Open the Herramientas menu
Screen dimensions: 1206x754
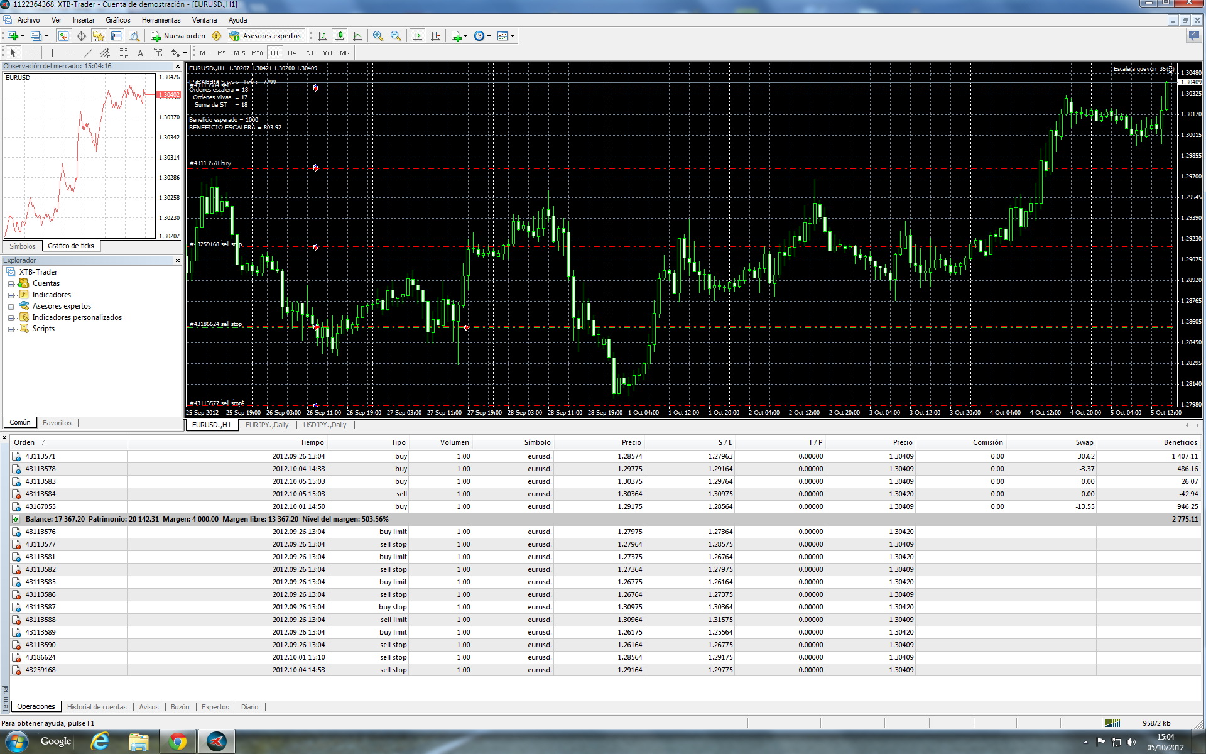click(x=161, y=20)
